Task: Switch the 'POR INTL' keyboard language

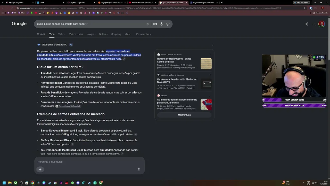Action: coord(308,183)
